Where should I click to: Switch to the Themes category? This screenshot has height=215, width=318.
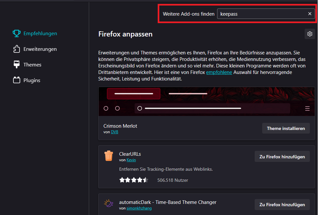point(32,64)
